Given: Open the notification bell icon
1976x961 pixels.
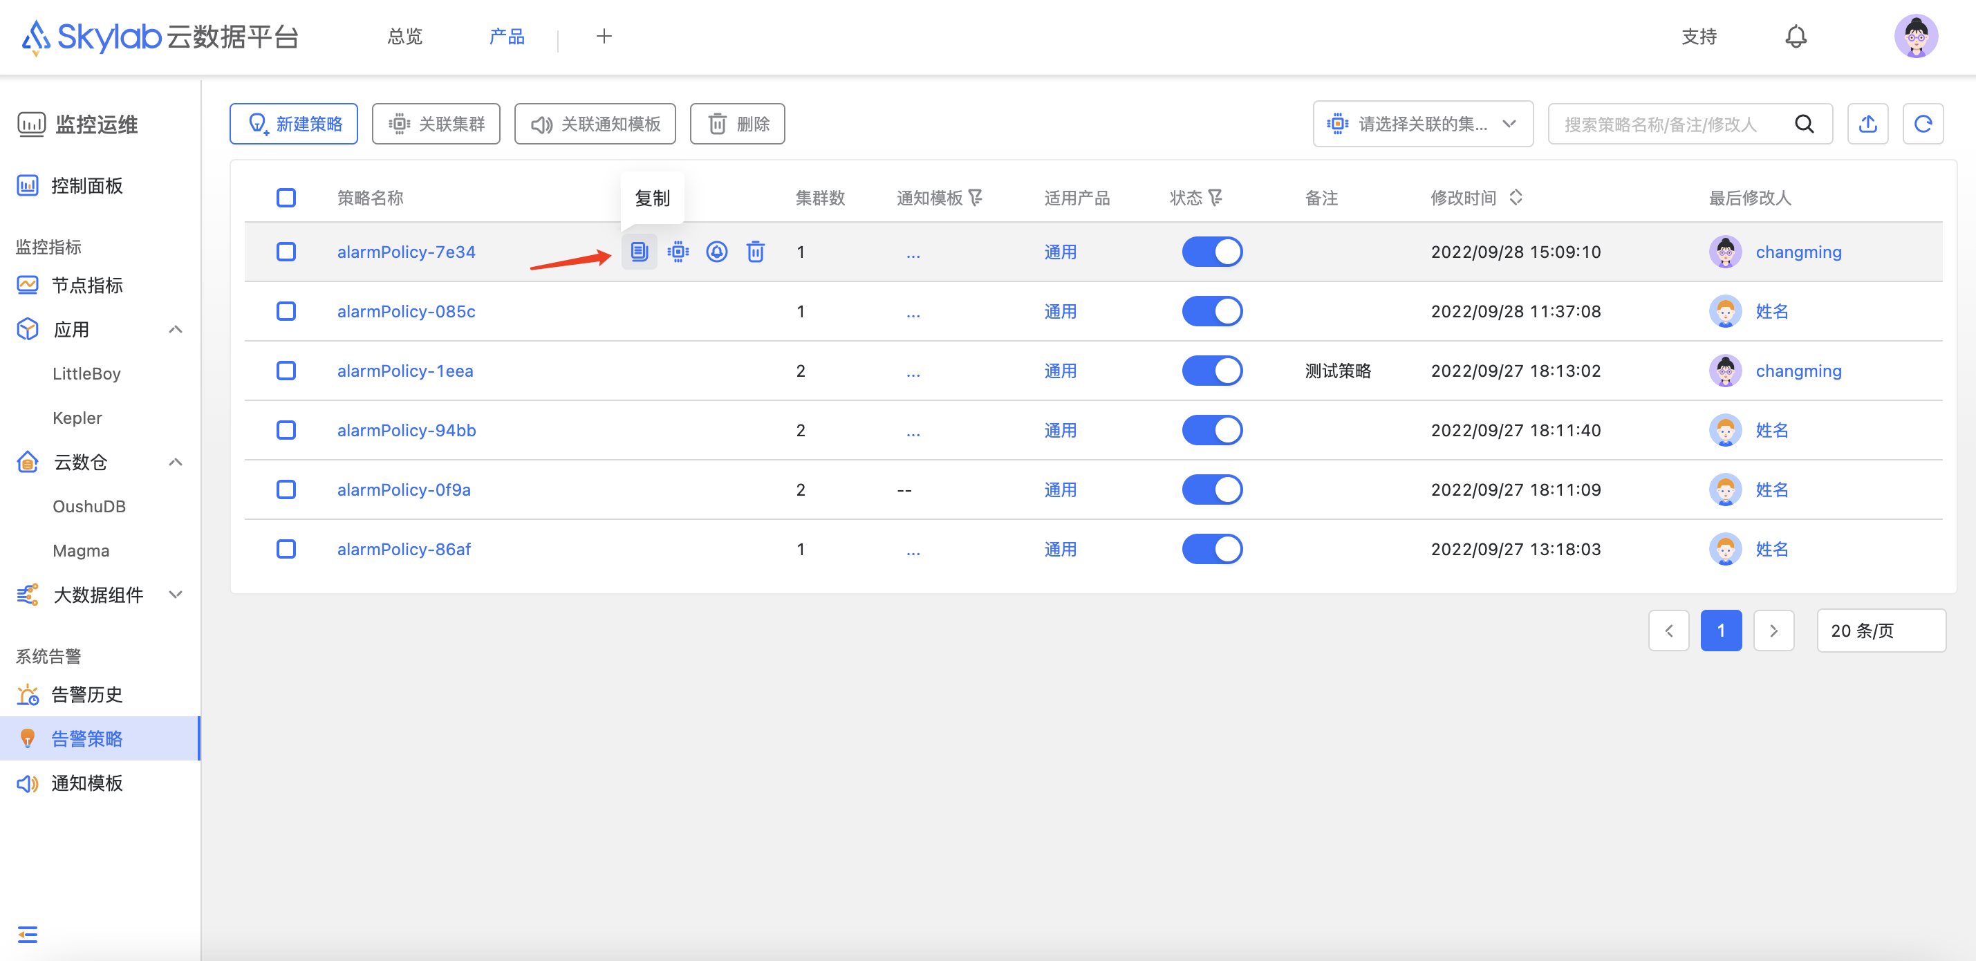Looking at the screenshot, I should click(x=1796, y=37).
